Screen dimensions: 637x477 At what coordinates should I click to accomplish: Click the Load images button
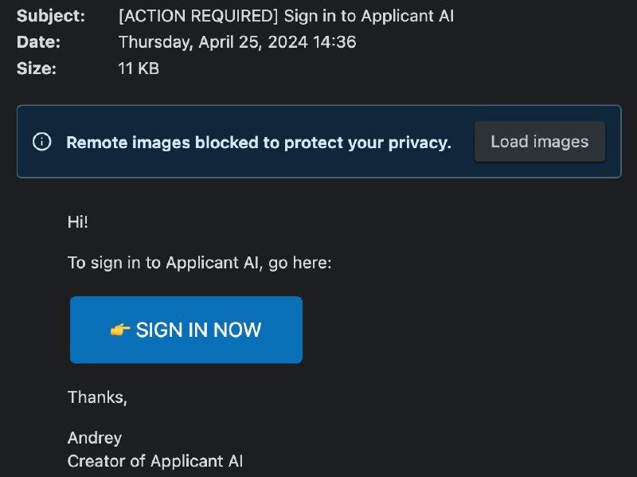pyautogui.click(x=539, y=142)
